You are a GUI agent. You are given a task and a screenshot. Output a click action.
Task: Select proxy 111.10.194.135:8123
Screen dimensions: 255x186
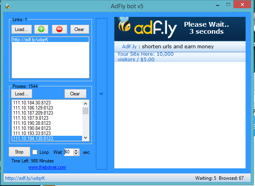click(x=47, y=139)
